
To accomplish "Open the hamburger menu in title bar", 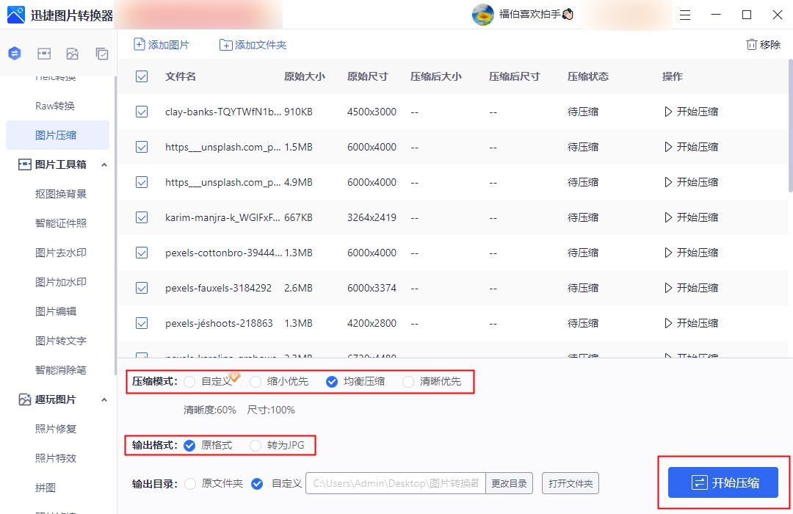I will coord(685,15).
